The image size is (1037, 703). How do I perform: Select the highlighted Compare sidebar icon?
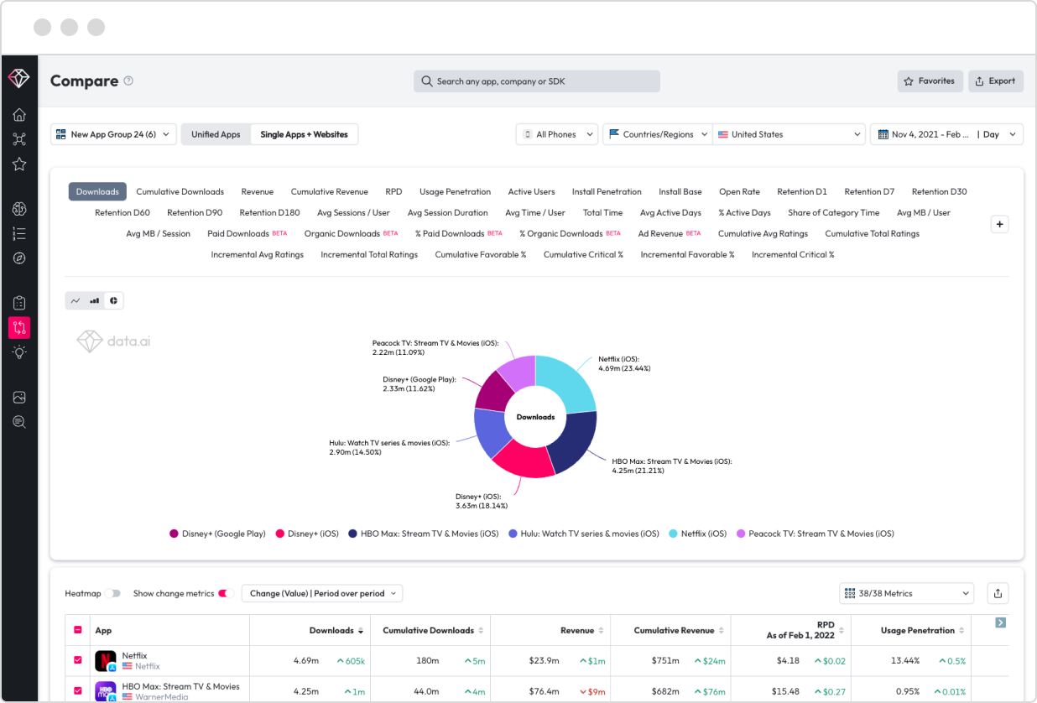click(19, 327)
